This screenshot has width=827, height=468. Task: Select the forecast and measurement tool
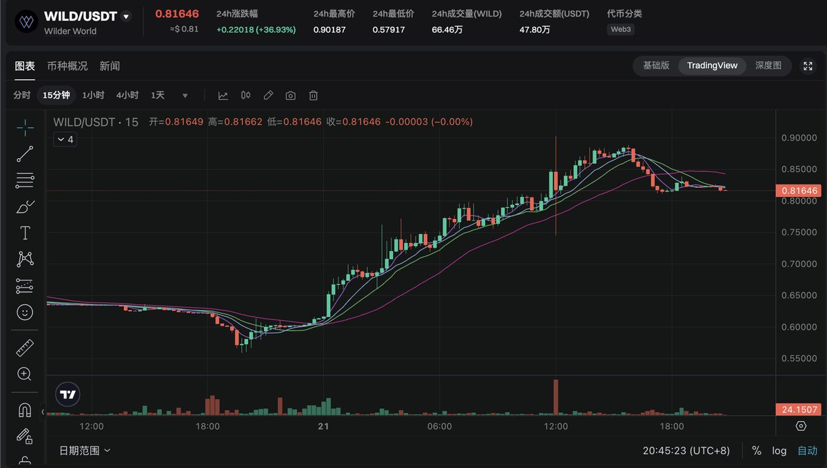(x=25, y=286)
